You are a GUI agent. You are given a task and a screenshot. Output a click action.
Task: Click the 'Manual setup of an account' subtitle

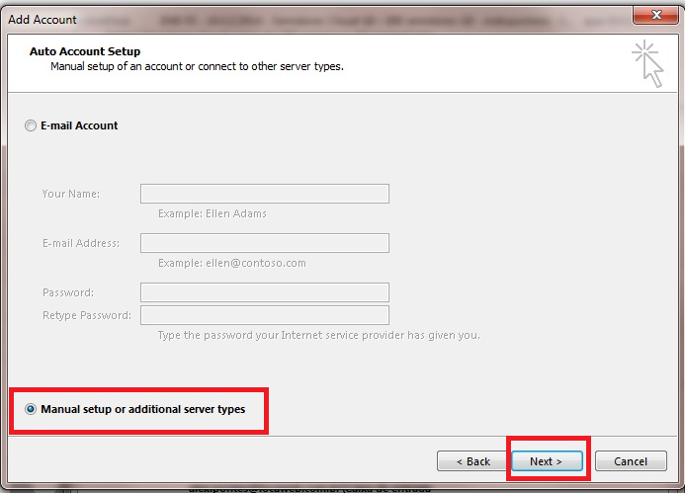[x=197, y=66]
